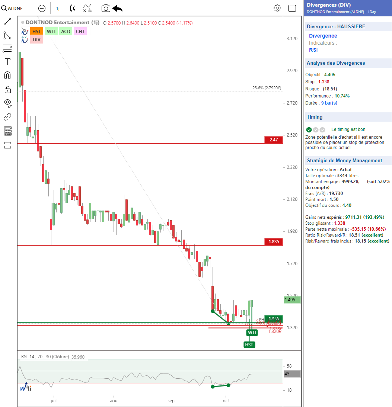Click the Risk/Reward frais inclus line
392x407 pixels.
347,241
